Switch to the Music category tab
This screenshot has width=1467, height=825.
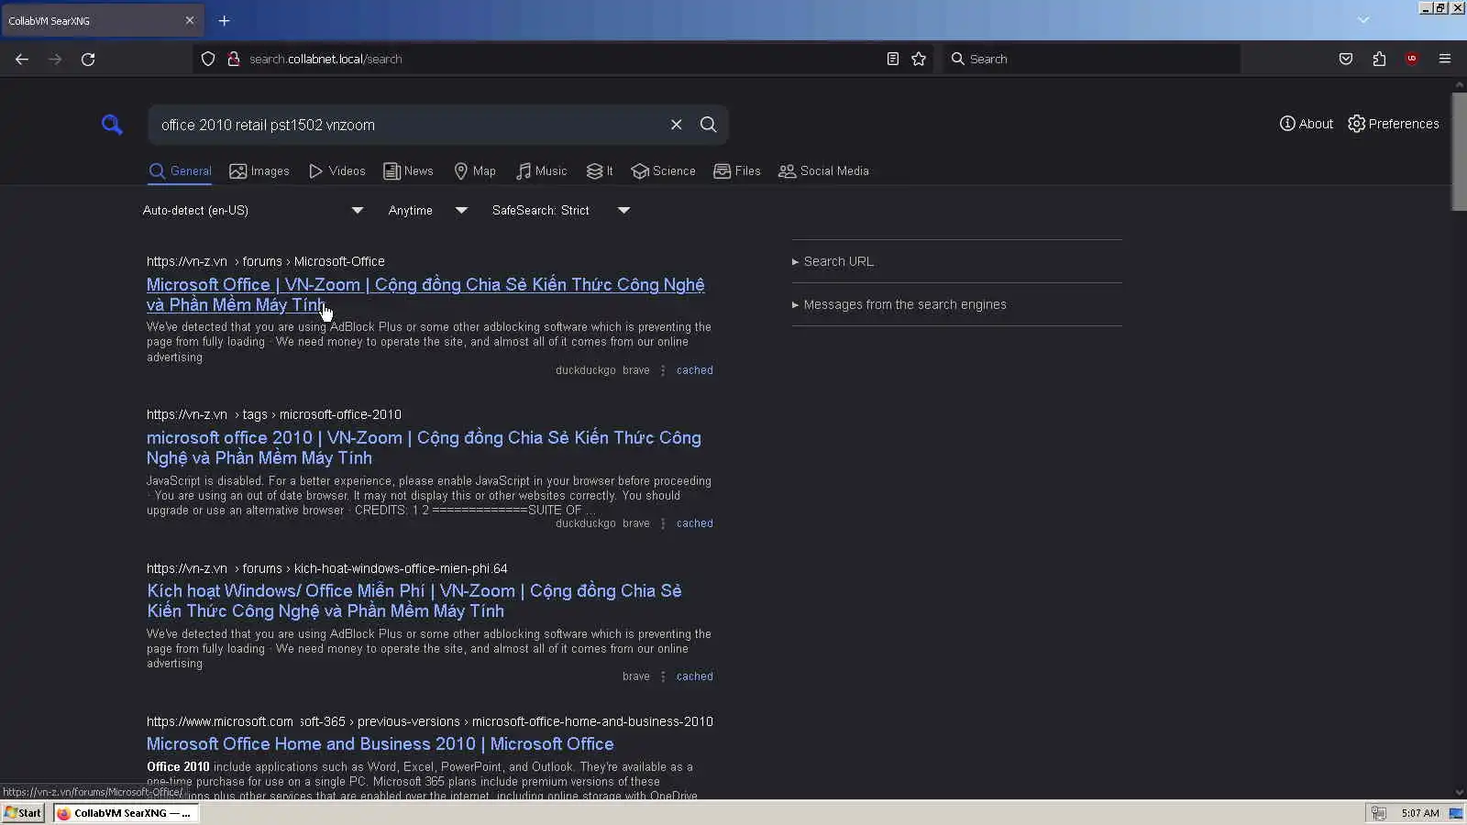point(541,171)
